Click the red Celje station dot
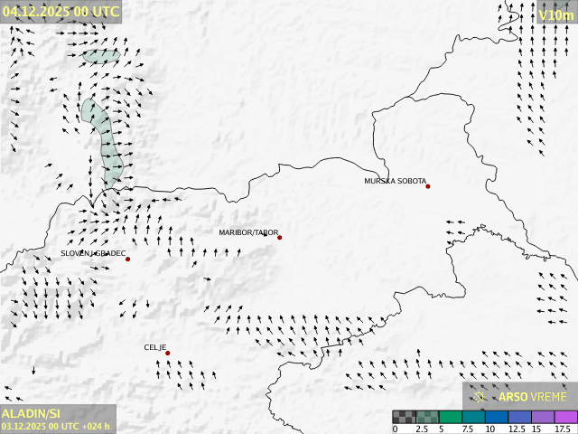This screenshot has height=434, width=578. tap(168, 354)
